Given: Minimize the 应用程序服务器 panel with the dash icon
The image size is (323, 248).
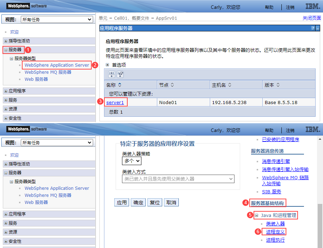Looking at the screenshot, I should point(318,28).
